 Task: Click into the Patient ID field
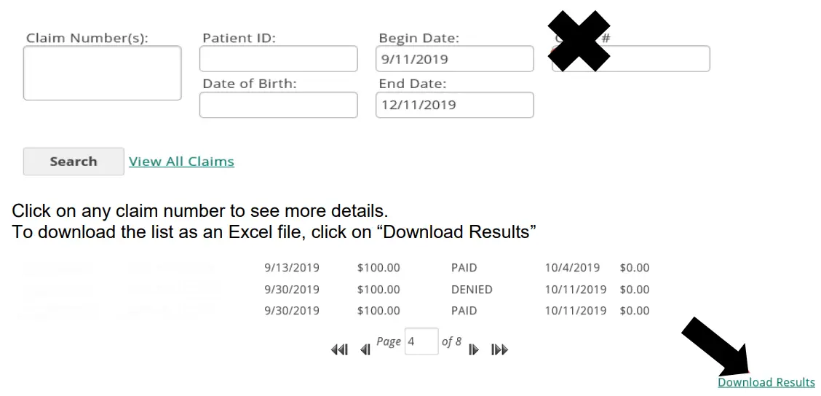[x=279, y=59]
